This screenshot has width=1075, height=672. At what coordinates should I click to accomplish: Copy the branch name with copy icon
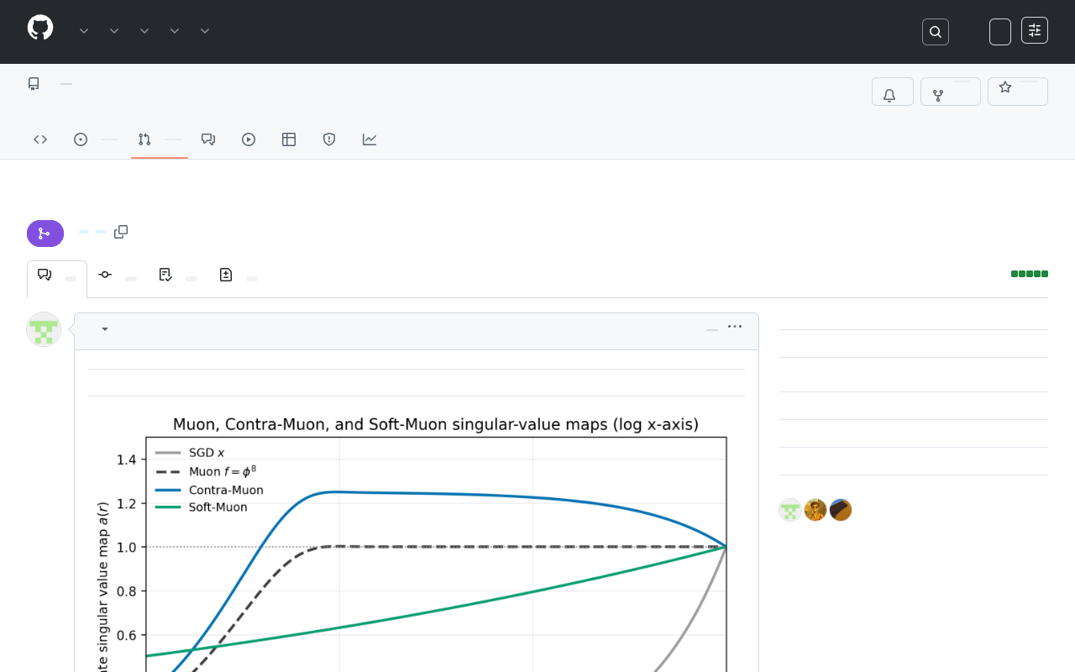121,232
